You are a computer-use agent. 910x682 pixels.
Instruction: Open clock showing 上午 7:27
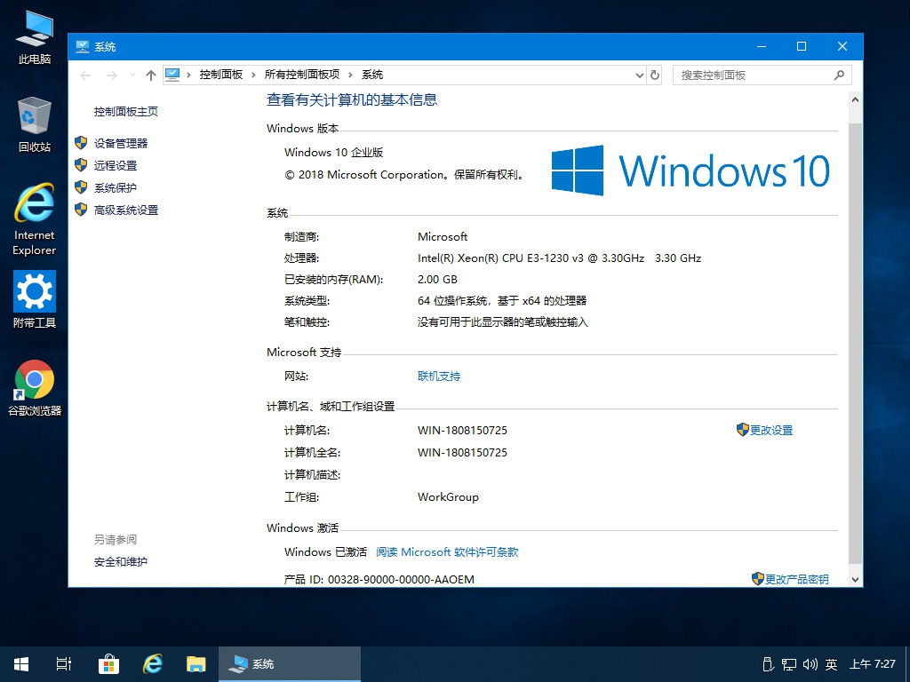coord(873,664)
